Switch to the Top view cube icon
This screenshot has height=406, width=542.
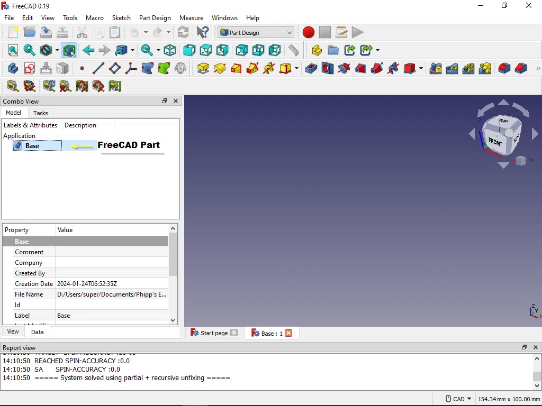[206, 50]
